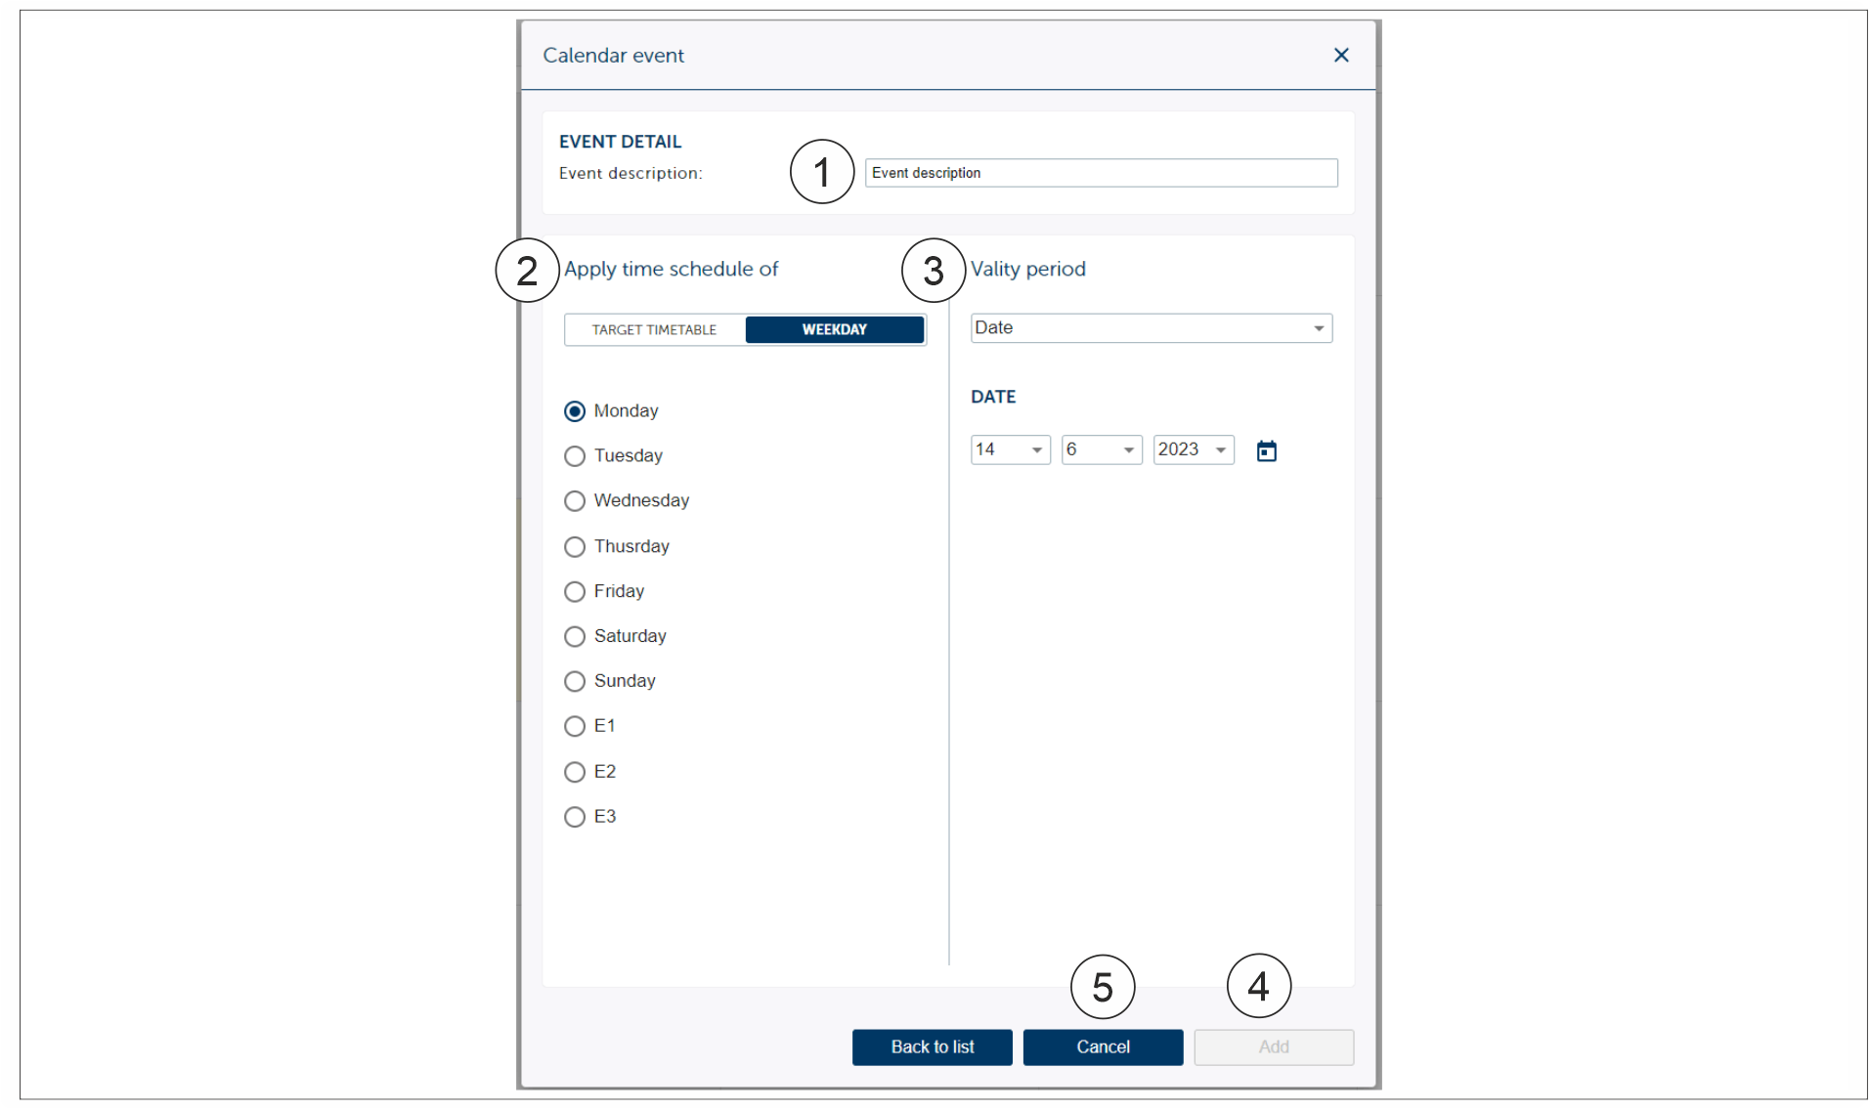Focus the Event description input field
Image resolution: width=1870 pixels, height=1109 pixels.
click(x=1101, y=173)
